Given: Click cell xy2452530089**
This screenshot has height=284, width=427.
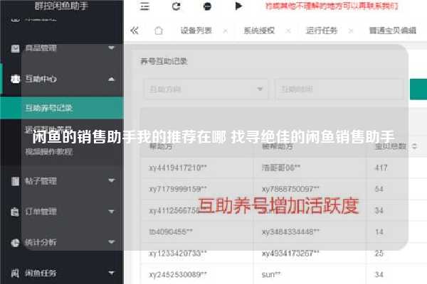Looking at the screenshot, I should 178,275.
